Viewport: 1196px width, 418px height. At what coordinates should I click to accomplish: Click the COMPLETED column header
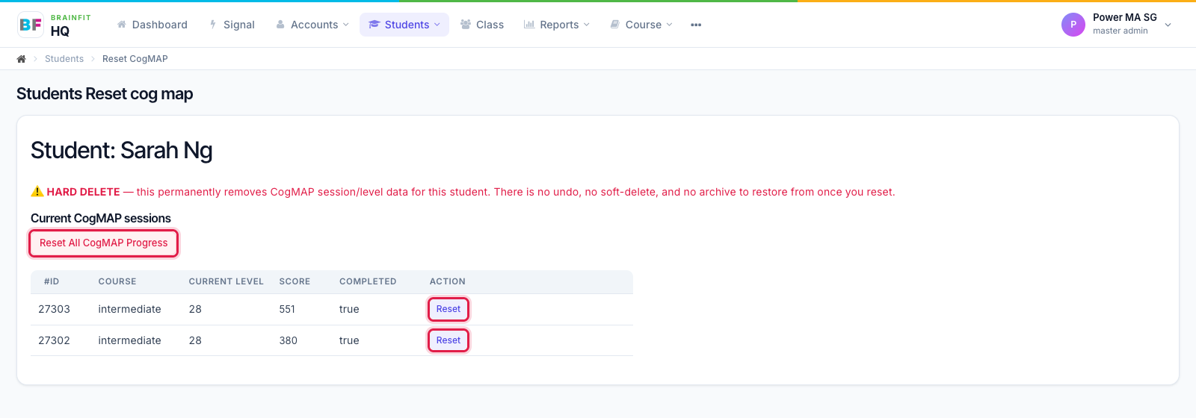tap(368, 281)
